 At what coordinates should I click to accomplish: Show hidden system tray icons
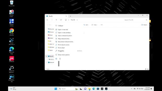pyautogui.click(x=132, y=89)
